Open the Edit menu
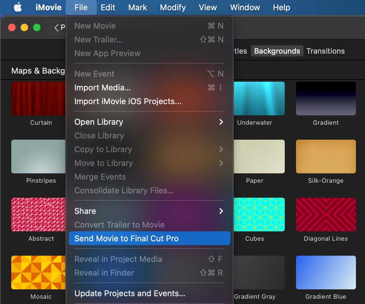The image size is (365, 304). pos(108,7)
